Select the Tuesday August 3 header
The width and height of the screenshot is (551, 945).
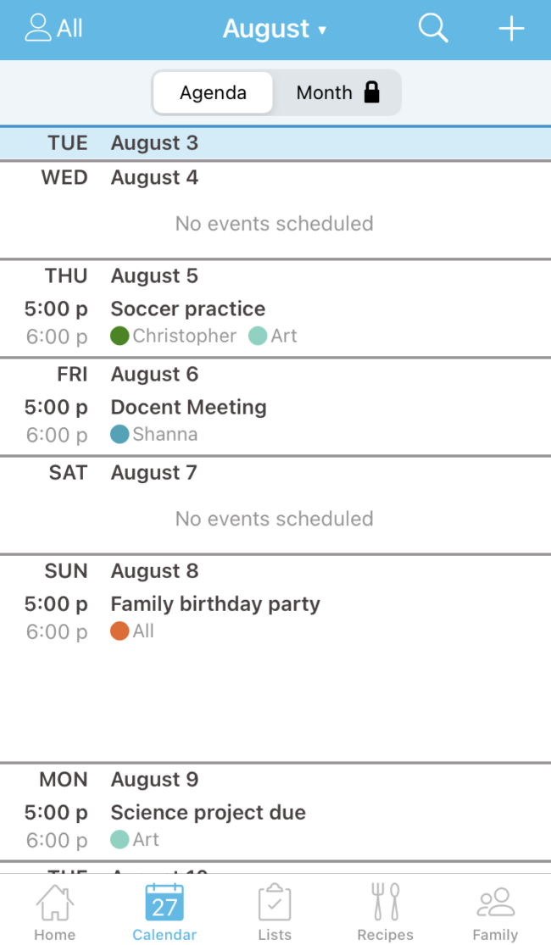coord(154,142)
